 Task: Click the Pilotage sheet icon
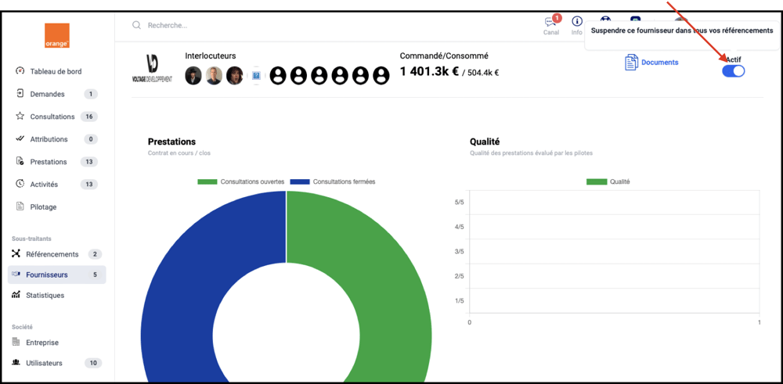click(x=20, y=206)
